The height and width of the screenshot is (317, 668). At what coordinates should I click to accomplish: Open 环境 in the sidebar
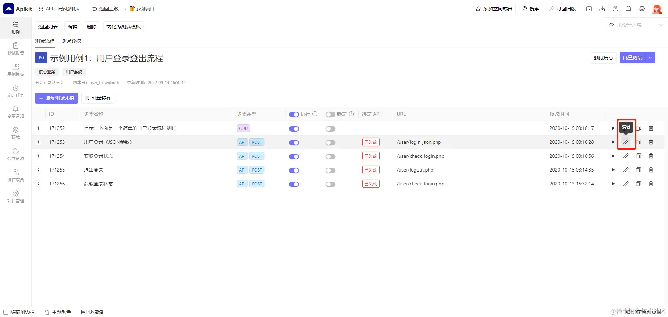(16, 133)
